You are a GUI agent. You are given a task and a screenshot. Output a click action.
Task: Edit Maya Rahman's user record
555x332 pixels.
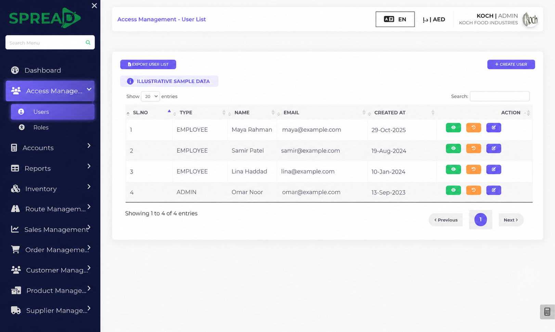click(493, 128)
